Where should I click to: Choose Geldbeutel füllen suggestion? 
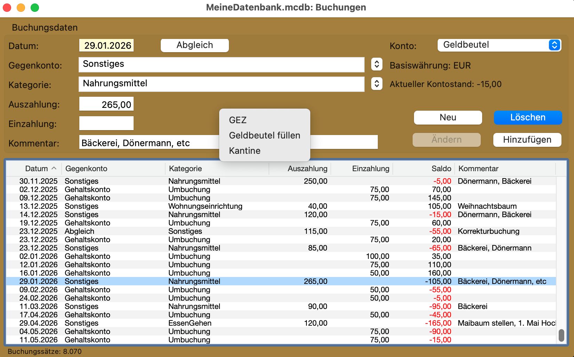[x=264, y=135]
